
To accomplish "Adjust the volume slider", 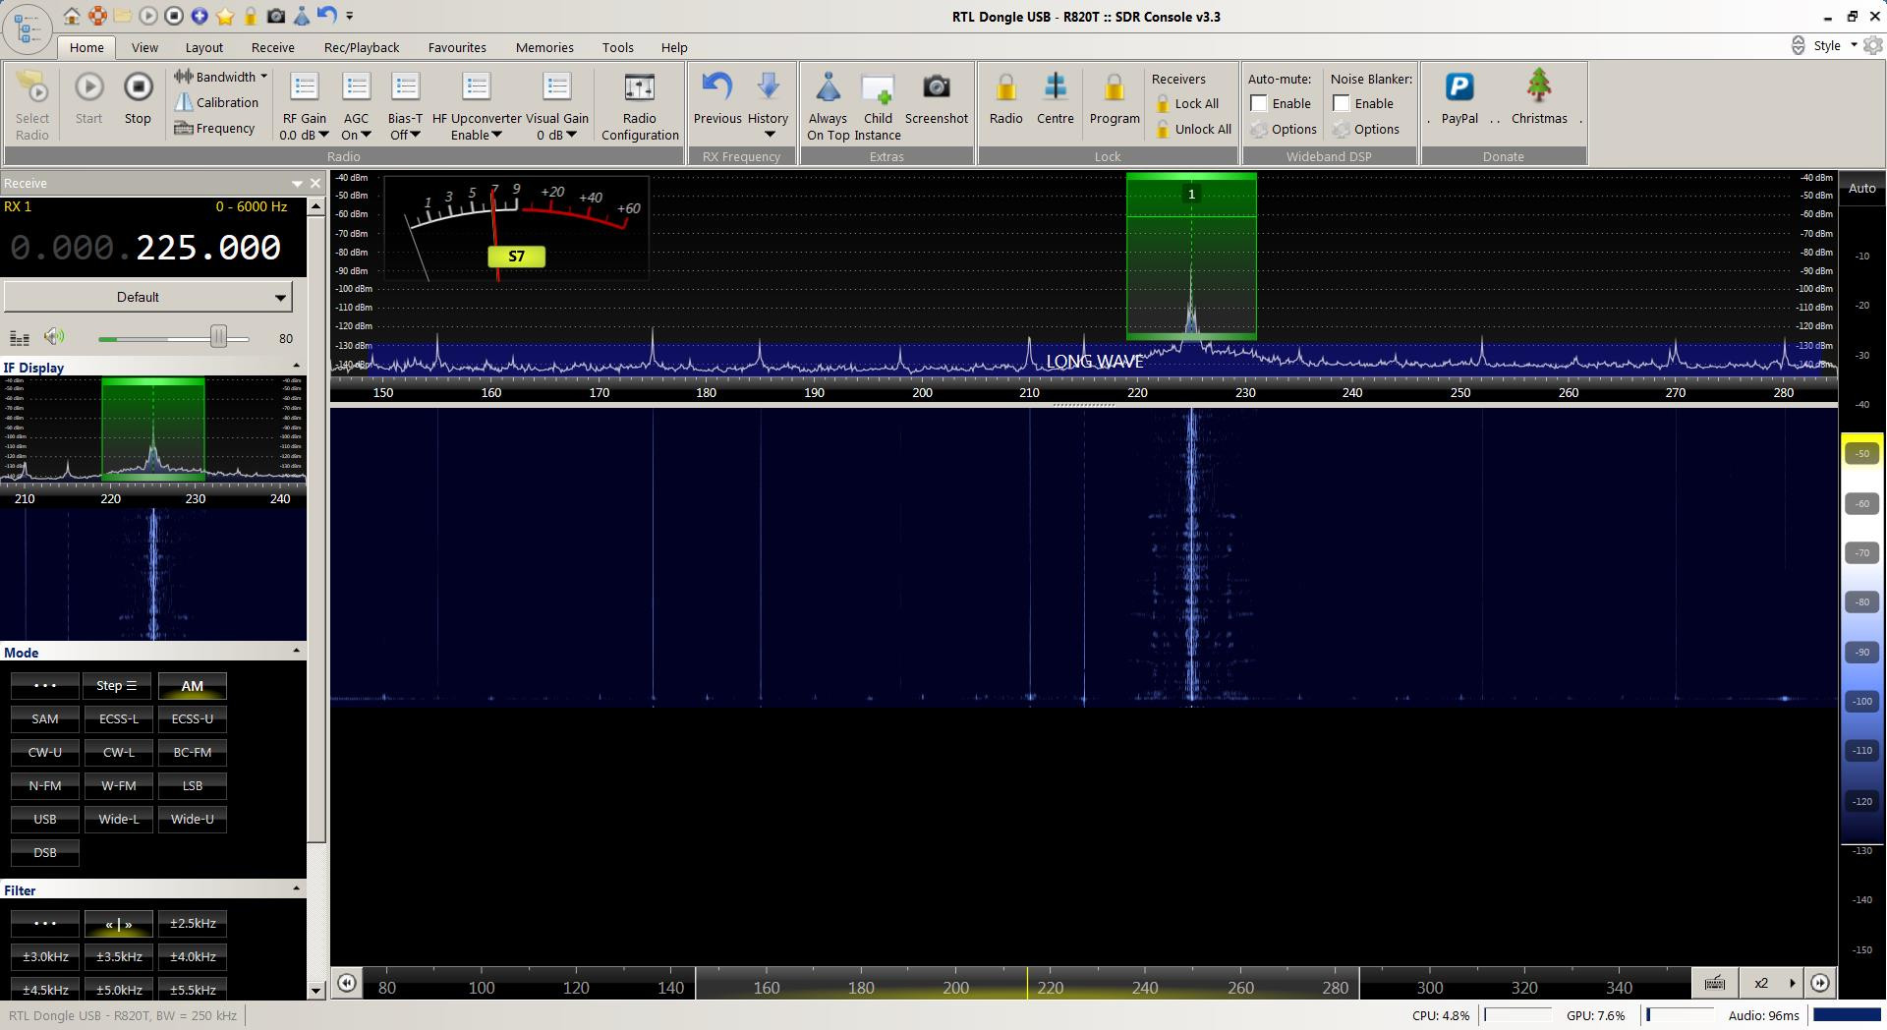I will pos(218,337).
